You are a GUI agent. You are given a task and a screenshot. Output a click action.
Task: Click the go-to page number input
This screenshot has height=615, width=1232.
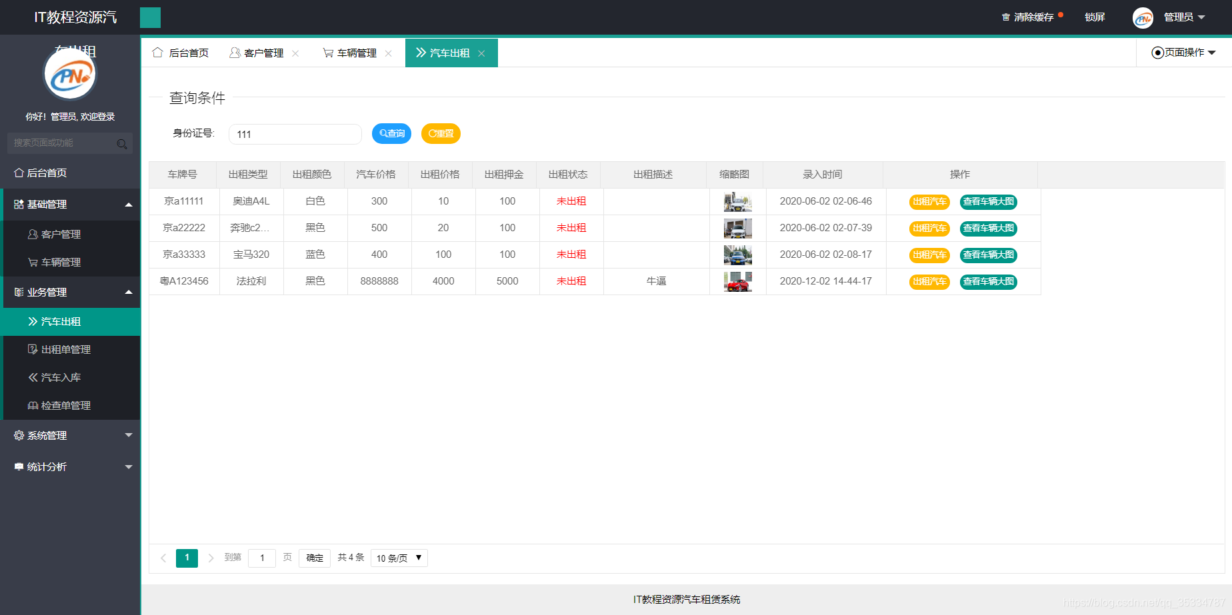pyautogui.click(x=262, y=558)
